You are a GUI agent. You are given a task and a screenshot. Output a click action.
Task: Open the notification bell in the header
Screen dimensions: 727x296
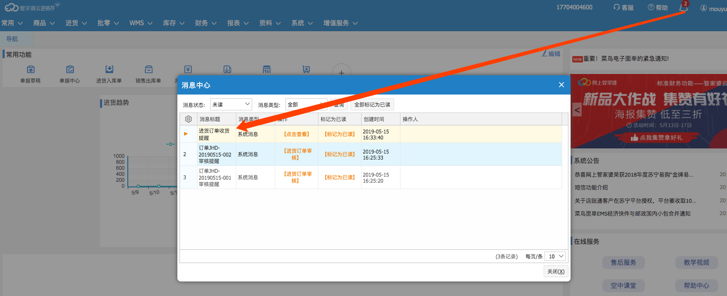point(683,8)
